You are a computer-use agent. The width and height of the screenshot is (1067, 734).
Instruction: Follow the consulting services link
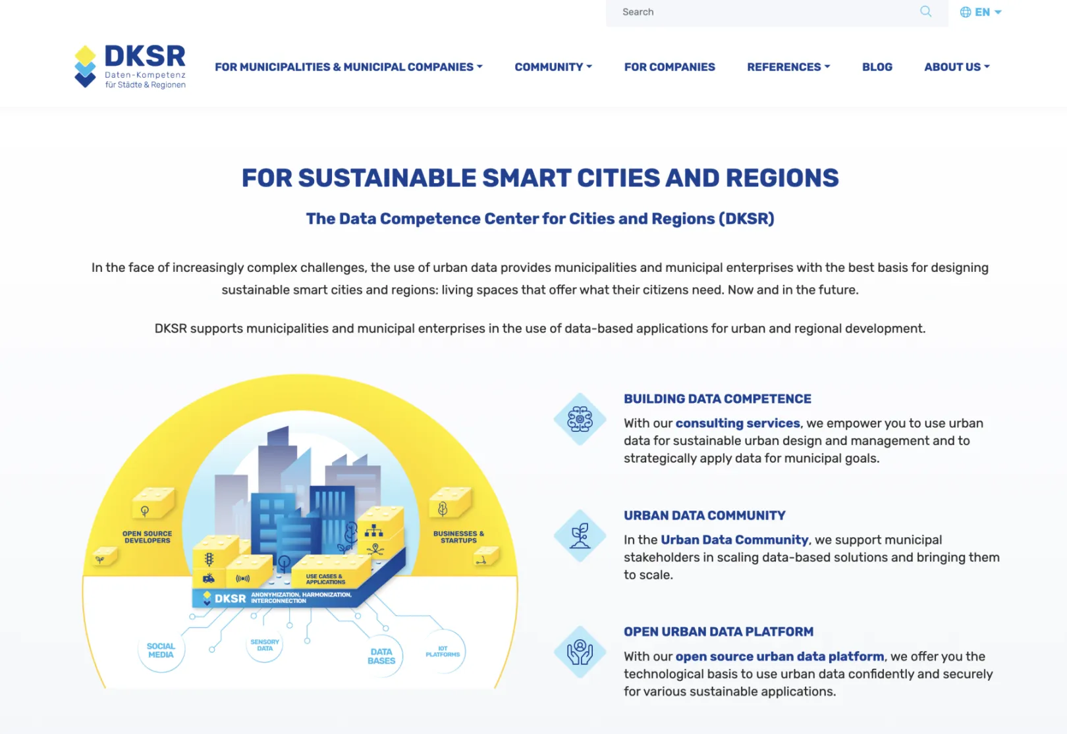click(738, 423)
